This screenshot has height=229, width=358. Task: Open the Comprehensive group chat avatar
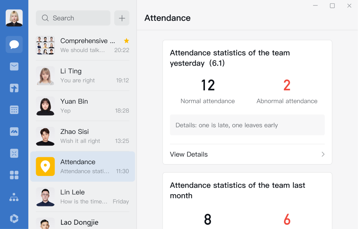(45, 46)
